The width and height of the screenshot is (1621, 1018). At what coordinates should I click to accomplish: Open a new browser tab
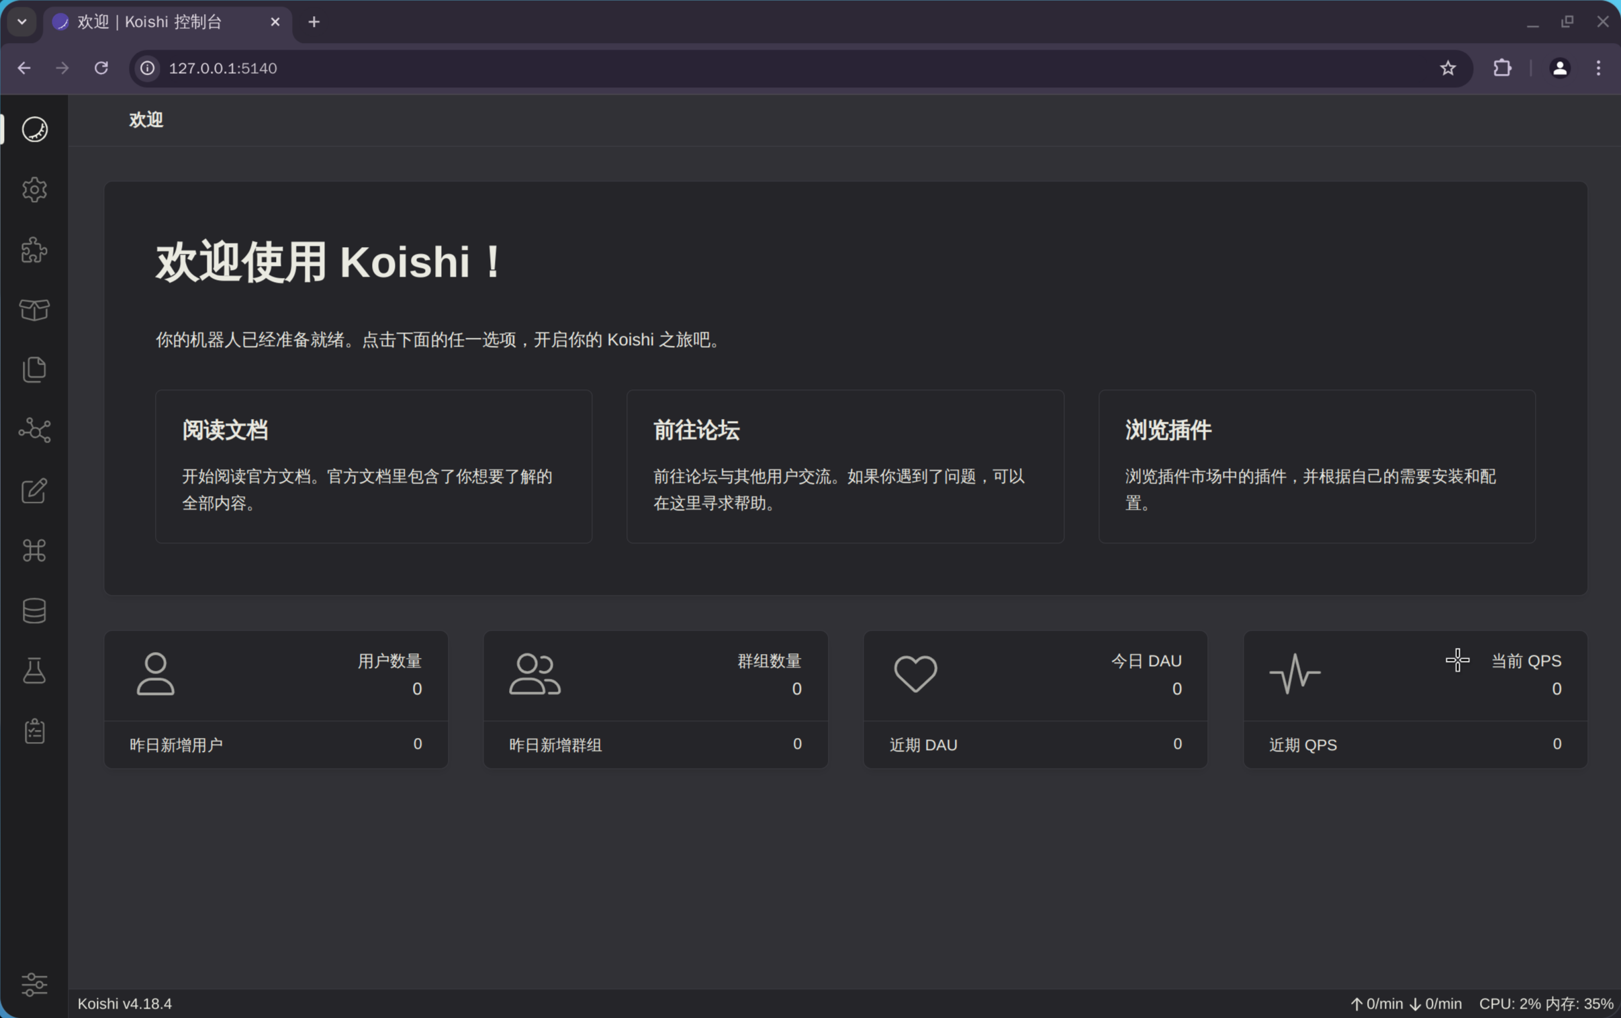click(314, 22)
